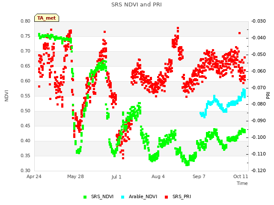The image size is (274, 205).
Task: Click the -0.120 PRI axis value
Action: point(259,170)
